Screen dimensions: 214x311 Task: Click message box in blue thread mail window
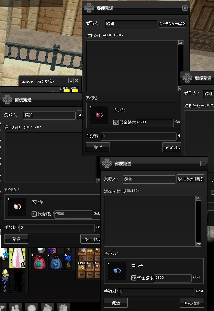tap(150, 221)
